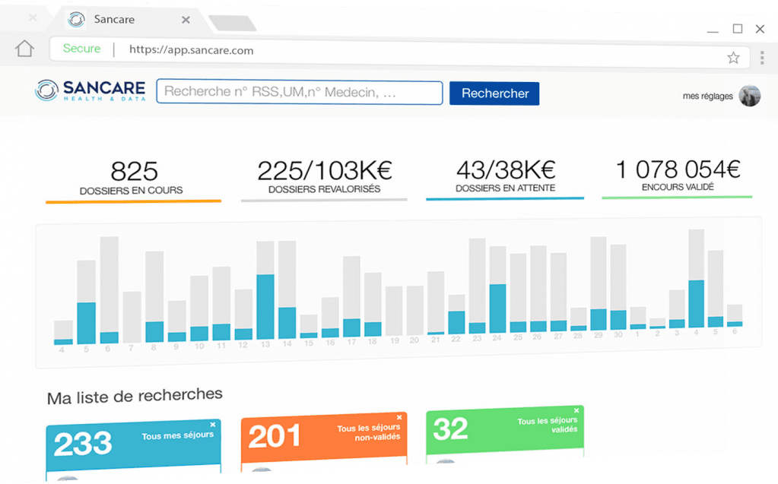
Task: Select the Dossiers revalorisés stat
Action: tap(324, 178)
